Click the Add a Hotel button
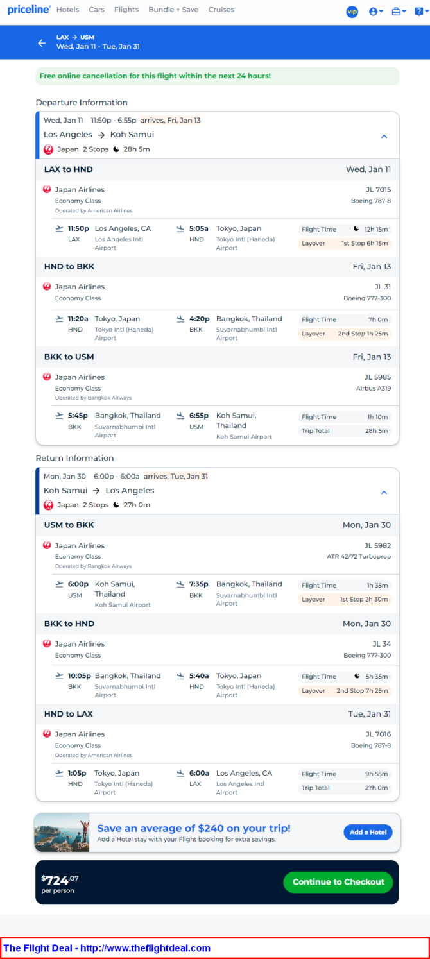 point(368,832)
